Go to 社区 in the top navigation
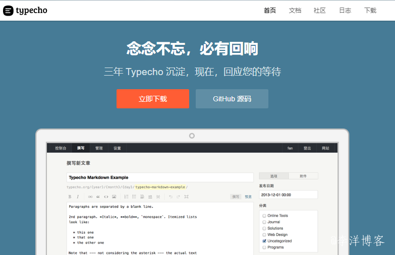 (320, 11)
